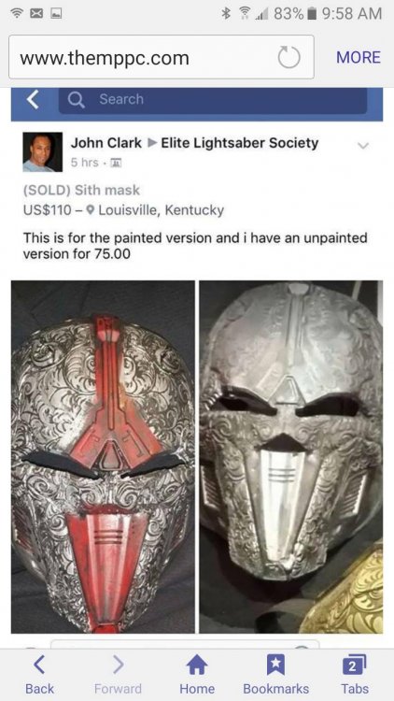
Task: Tap the magnifier icon in search bar
Action: pyautogui.click(x=77, y=99)
